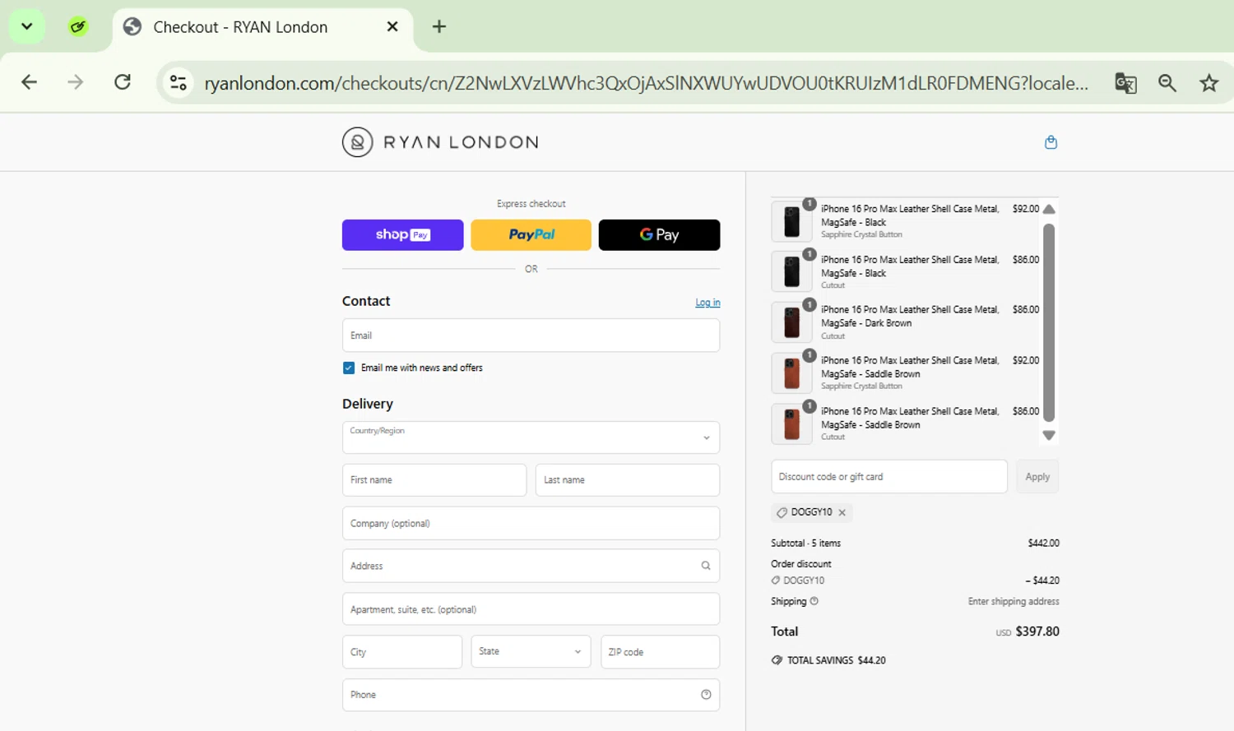Click the – $44.20 discount amount
The image size is (1234, 731).
(x=1042, y=581)
